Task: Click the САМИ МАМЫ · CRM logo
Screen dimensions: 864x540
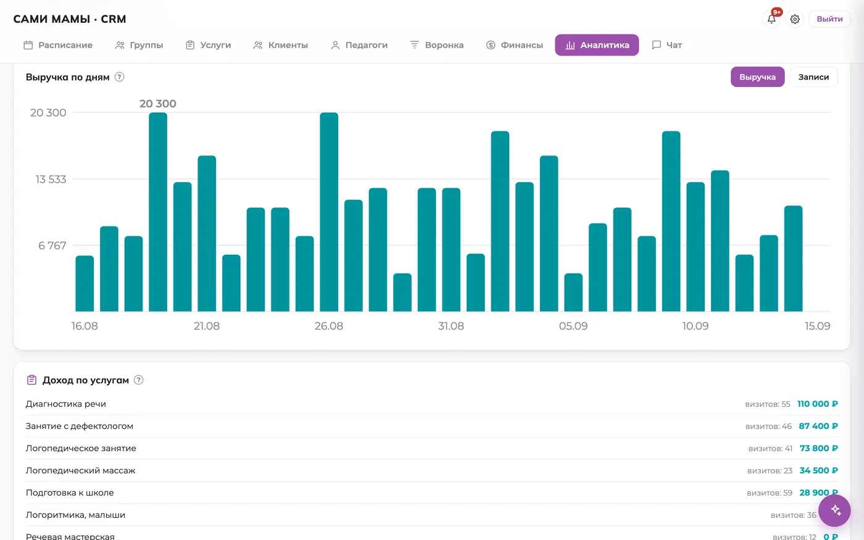Action: pos(70,19)
